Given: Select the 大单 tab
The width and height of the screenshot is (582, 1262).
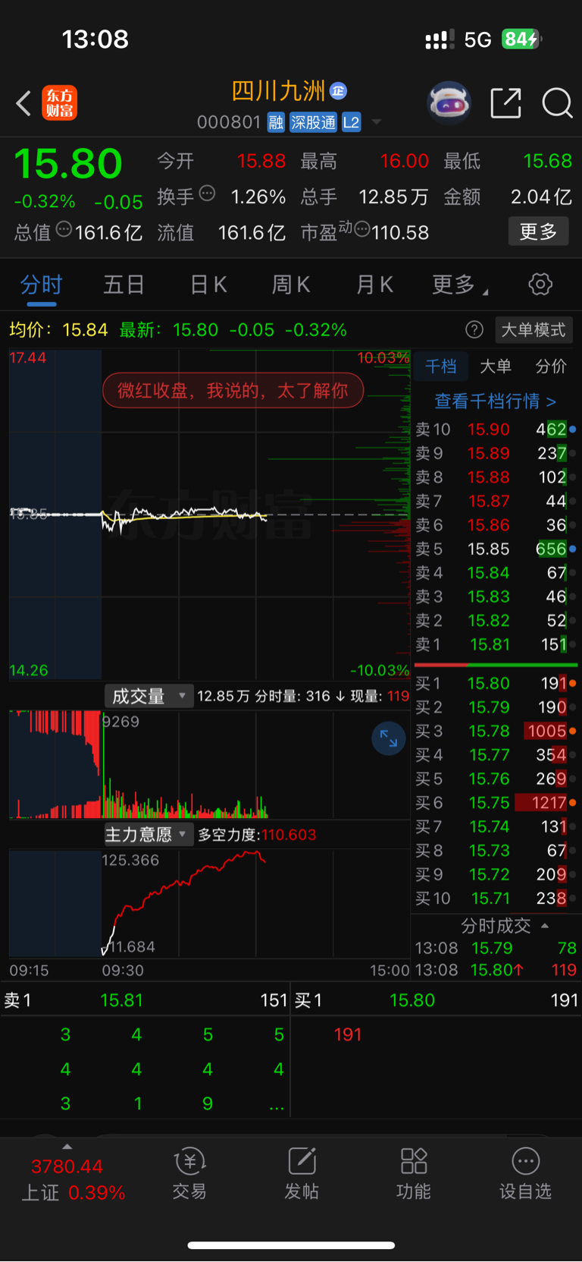Looking at the screenshot, I should (496, 367).
